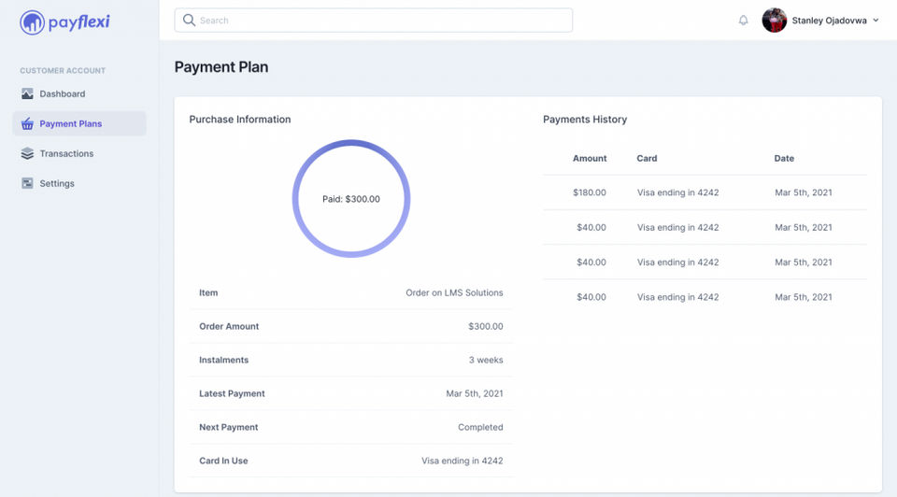Click the notification bell icon
Viewport: 897px width, 497px height.
pos(744,21)
